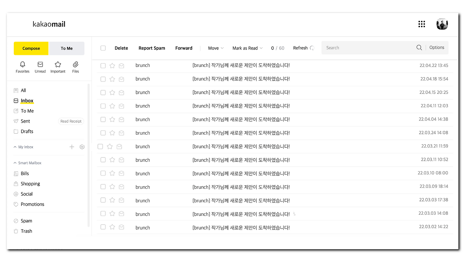Image resolution: width=465 pixels, height=262 pixels.
Task: Add a new folder under My Inbox
Action: [x=72, y=147]
